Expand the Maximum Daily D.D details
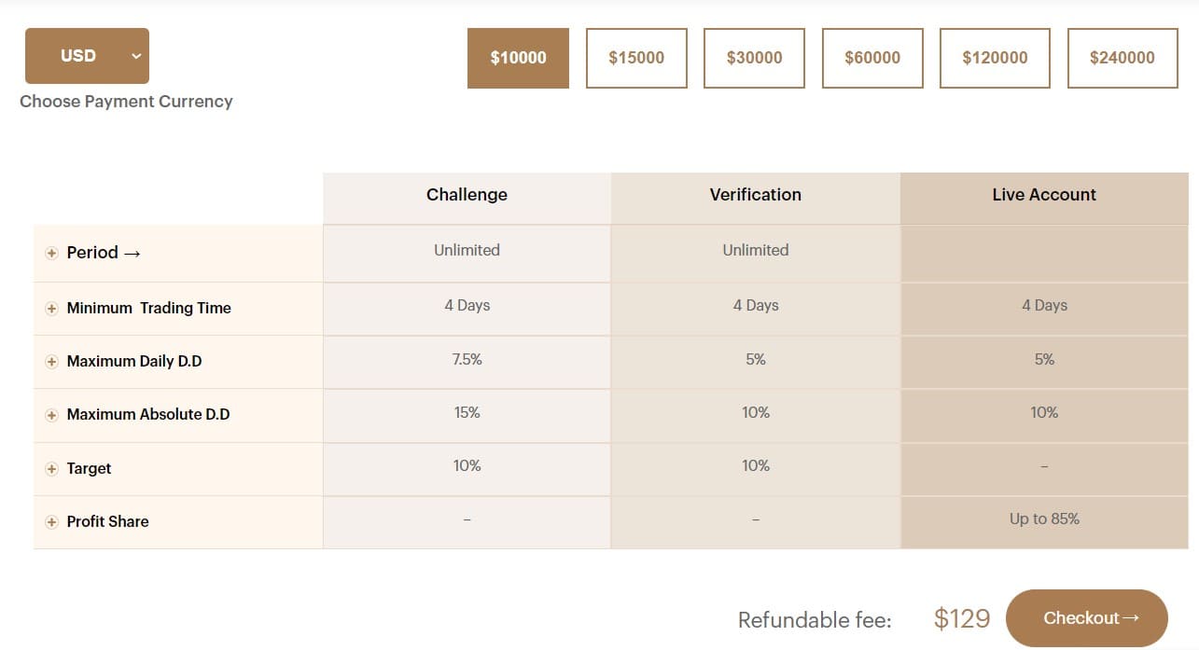Image resolution: width=1199 pixels, height=650 pixels. (x=52, y=361)
